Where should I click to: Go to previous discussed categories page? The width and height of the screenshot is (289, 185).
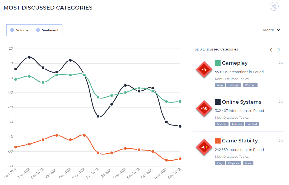271,50
